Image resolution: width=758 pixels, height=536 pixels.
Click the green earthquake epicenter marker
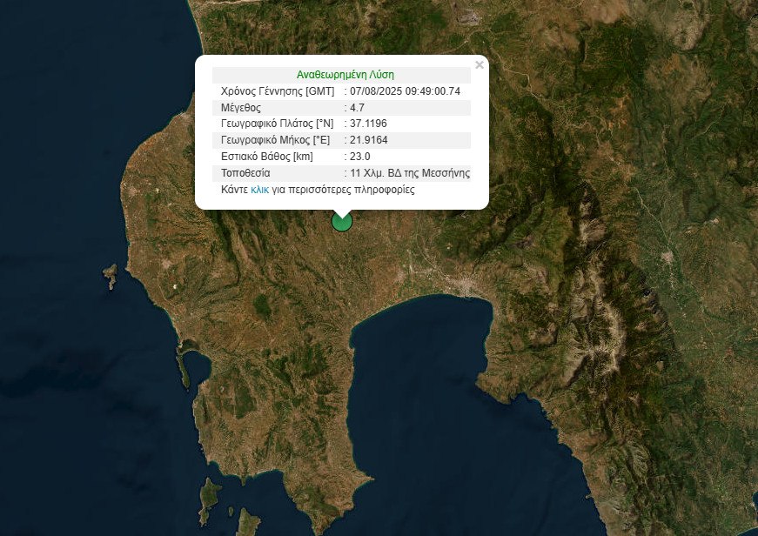[342, 222]
